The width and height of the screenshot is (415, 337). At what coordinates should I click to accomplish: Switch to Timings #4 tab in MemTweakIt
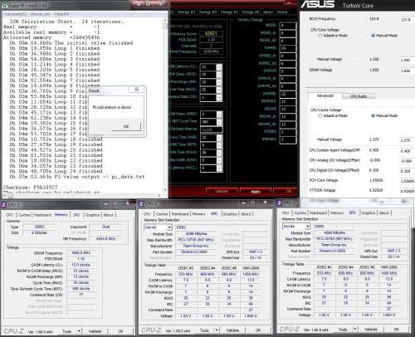[207, 12]
